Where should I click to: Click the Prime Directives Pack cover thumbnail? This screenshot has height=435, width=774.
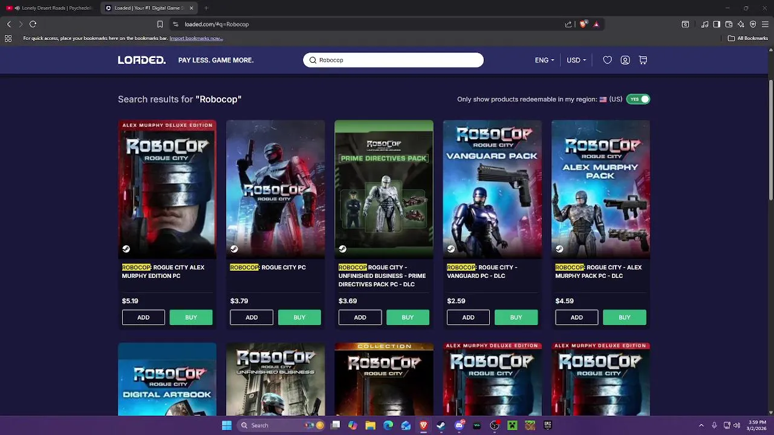point(384,189)
